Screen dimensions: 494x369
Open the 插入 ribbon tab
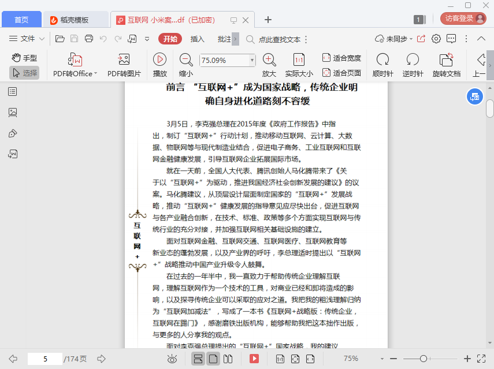click(198, 39)
